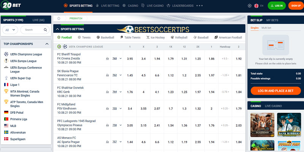The height and width of the screenshot is (152, 304).
Task: Collapse the Top Championships panel
Action: tap(47, 44)
